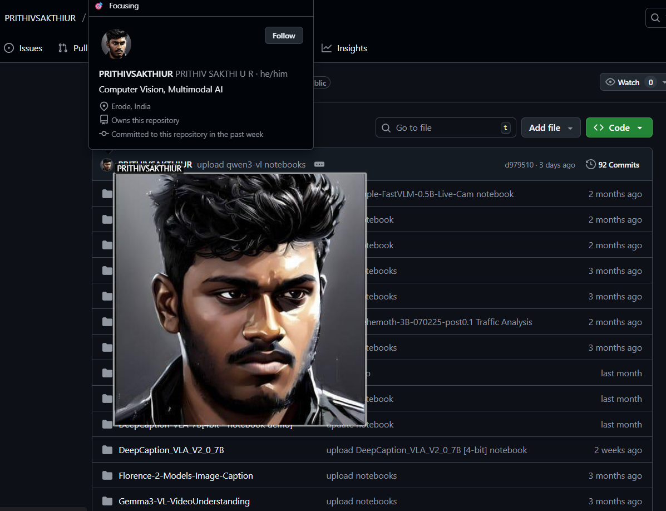666x511 pixels.
Task: Click the code brackets icon on Code button
Action: tap(599, 127)
